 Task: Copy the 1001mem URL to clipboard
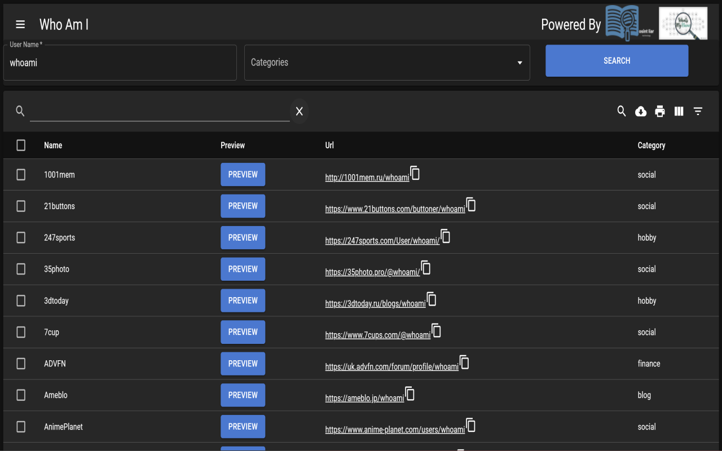(415, 173)
